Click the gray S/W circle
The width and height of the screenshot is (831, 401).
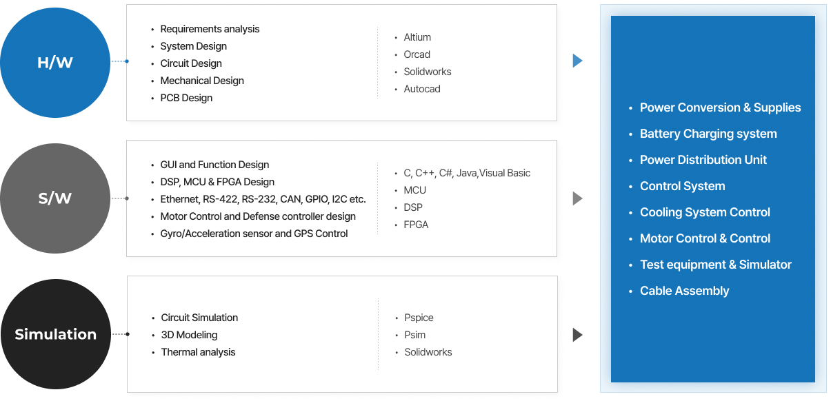(55, 198)
